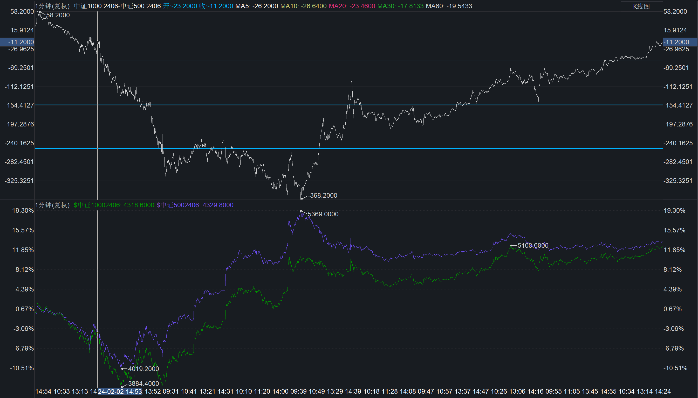698x398 pixels.
Task: Click the MA60 indicator label
Action: pos(449,6)
